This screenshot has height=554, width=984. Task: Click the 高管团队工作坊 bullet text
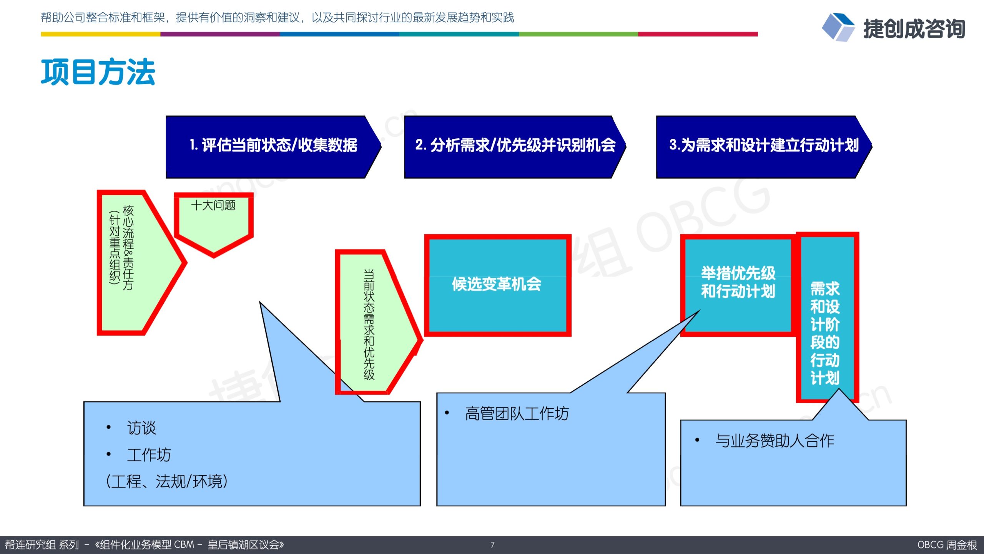pos(517,414)
